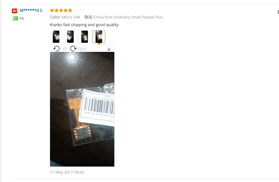Click the PK country label
The height and width of the screenshot is (182, 279).
pyautogui.click(x=22, y=19)
